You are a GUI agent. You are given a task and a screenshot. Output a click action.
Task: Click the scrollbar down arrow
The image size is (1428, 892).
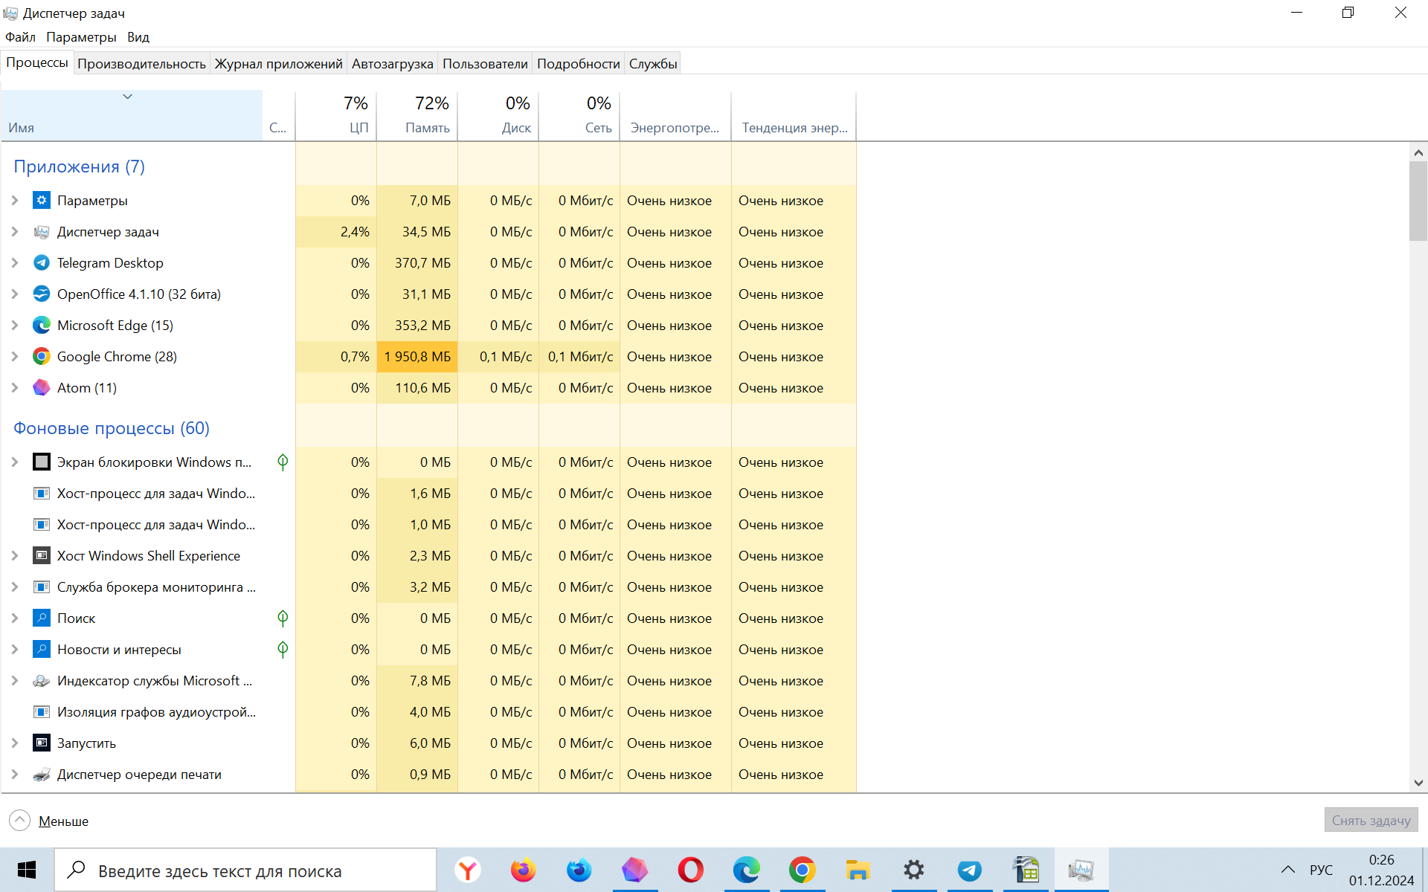pyautogui.click(x=1418, y=782)
